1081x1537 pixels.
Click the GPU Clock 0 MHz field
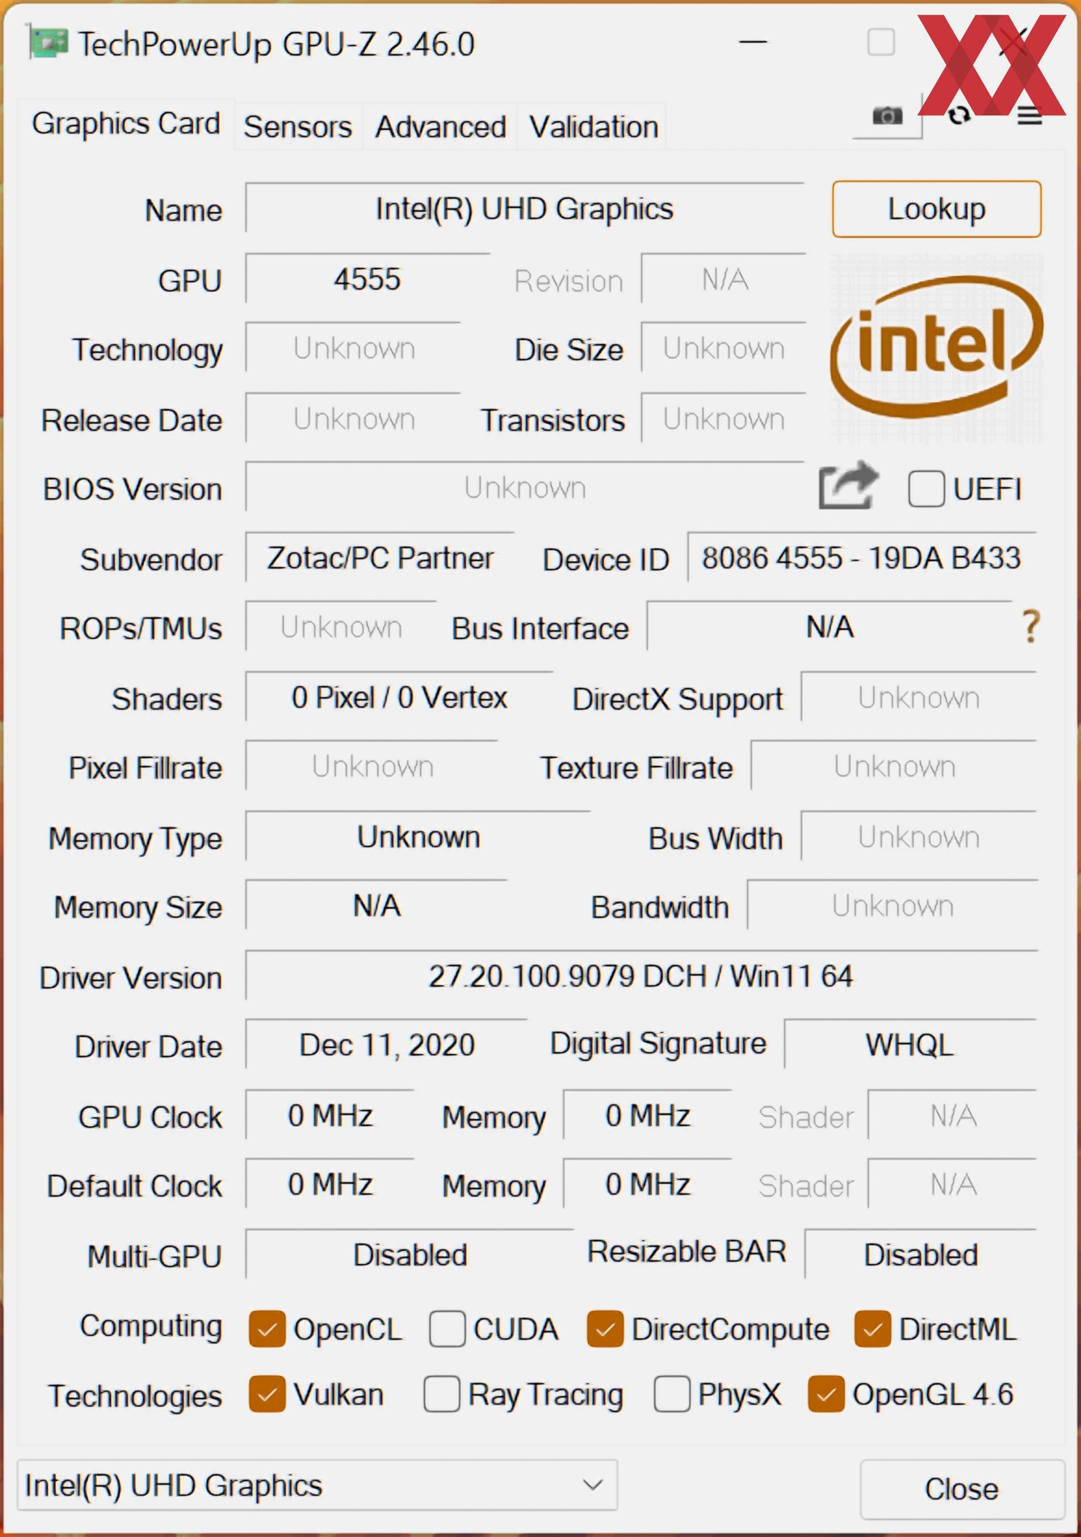330,1115
